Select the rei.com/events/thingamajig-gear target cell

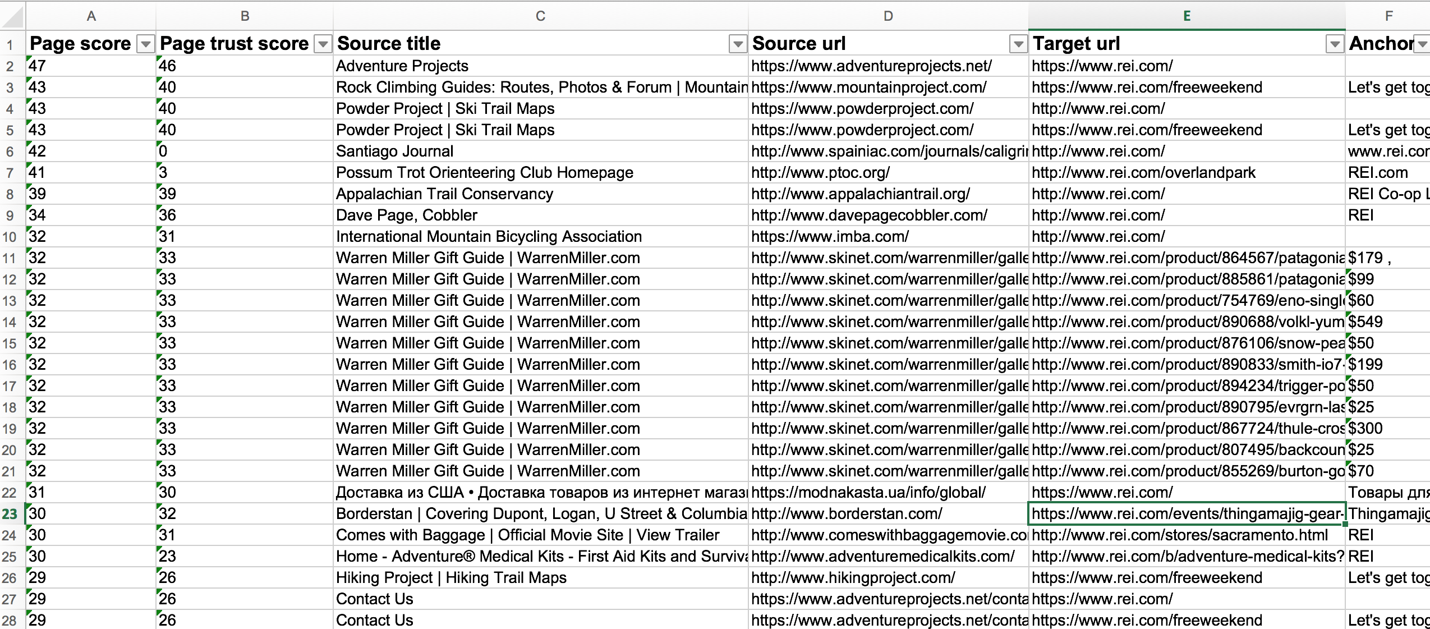point(1187,514)
